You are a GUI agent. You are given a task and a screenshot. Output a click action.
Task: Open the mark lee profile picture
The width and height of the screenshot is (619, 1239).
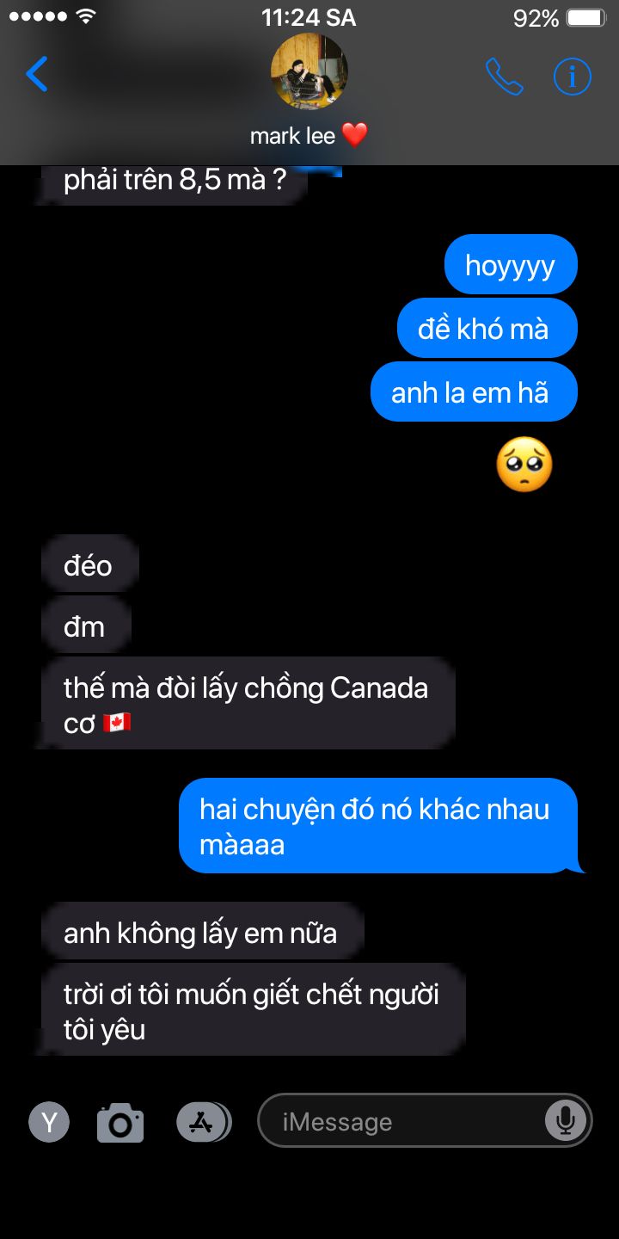(x=309, y=71)
